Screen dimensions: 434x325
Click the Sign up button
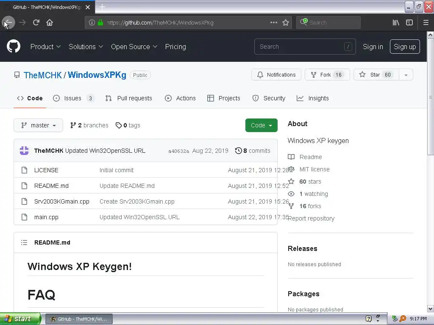pos(405,47)
